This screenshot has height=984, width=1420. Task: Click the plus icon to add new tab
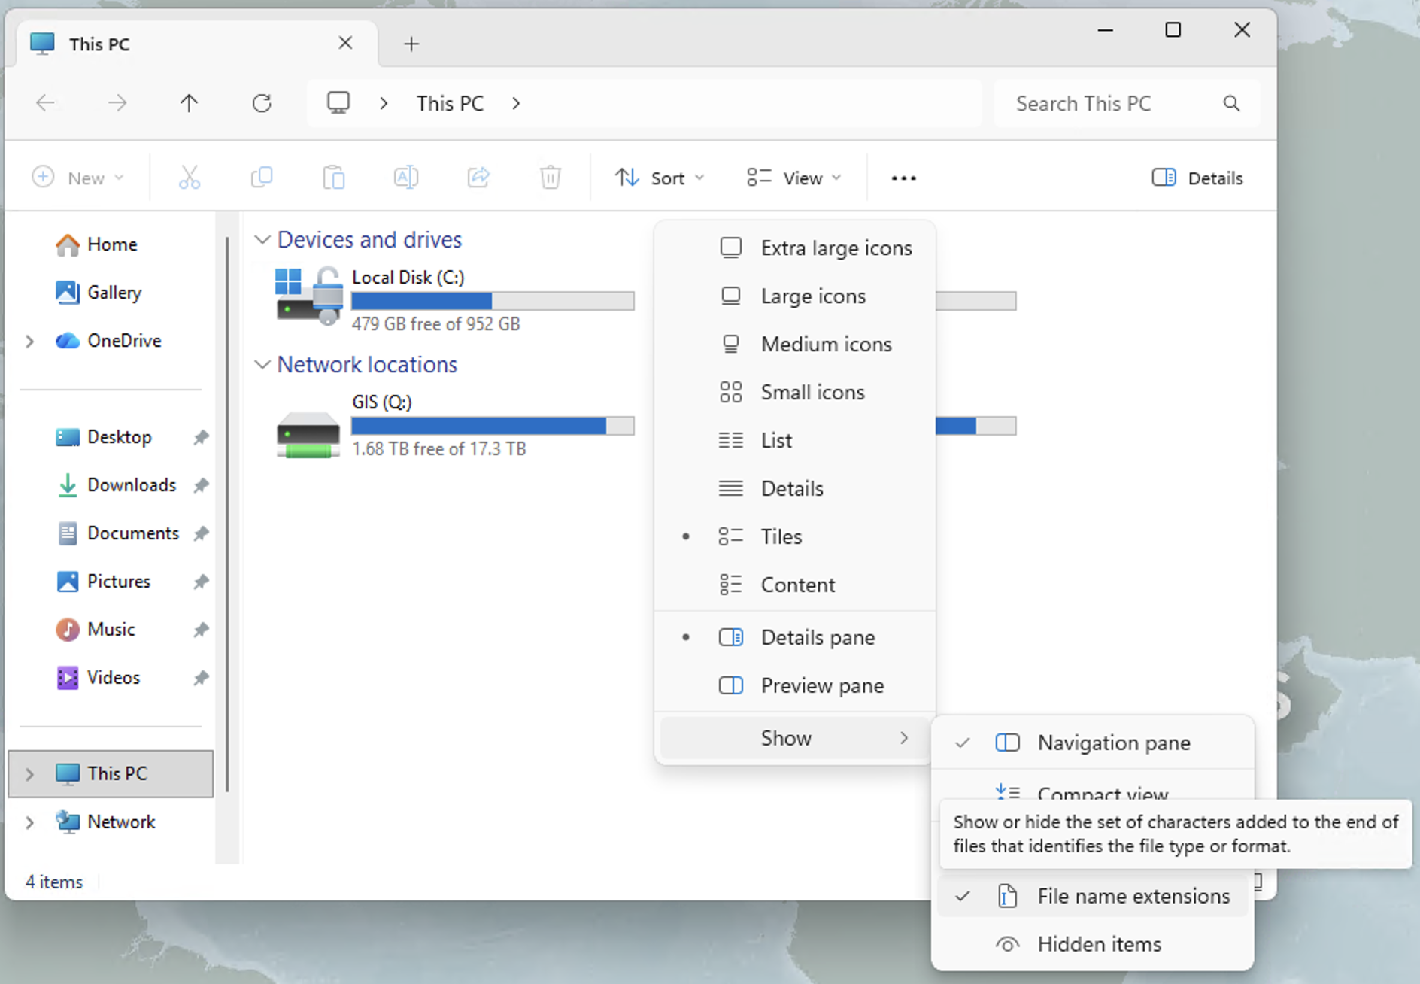click(x=411, y=44)
